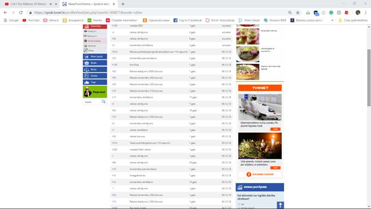The image size is (371, 209).
Task: Open the Citadele internetbanka bookmark
Action: [x=122, y=20]
